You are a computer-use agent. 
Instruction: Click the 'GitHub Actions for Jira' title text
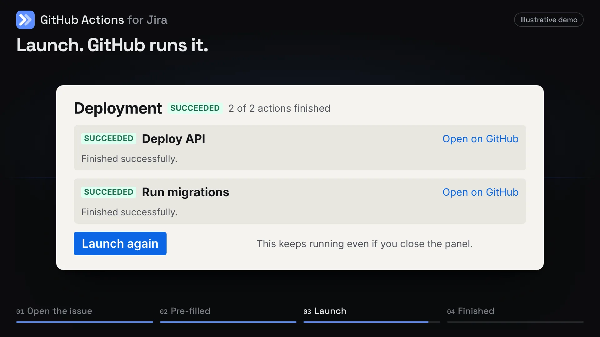[x=104, y=20]
